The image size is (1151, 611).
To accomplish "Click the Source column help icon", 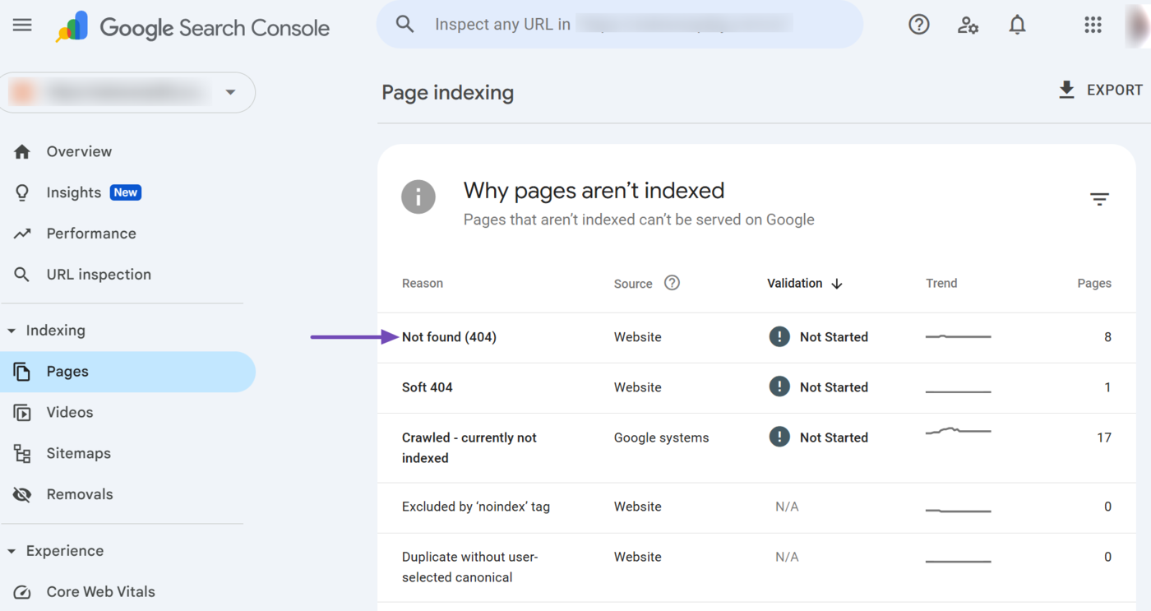I will 672,283.
